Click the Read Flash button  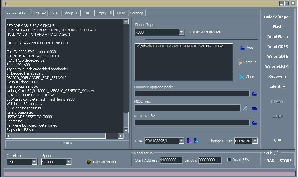pos(277,37)
